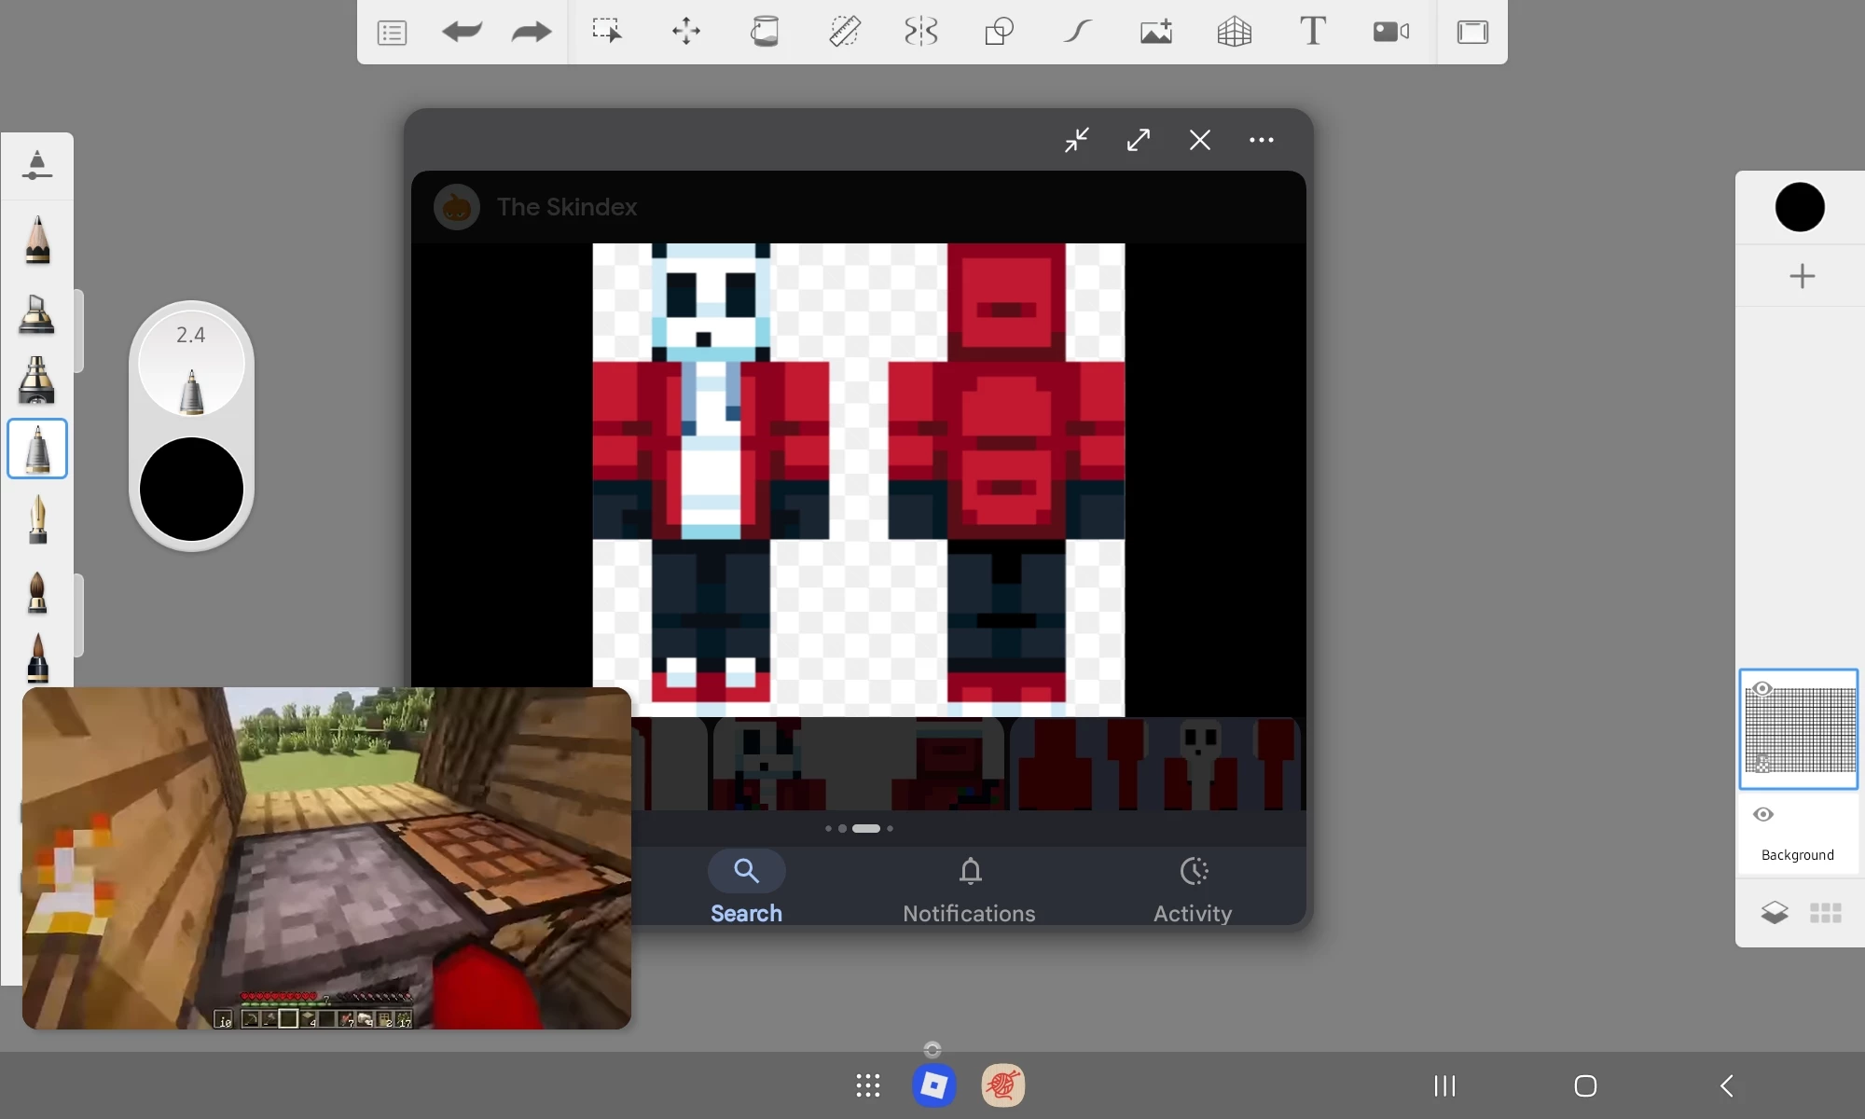Tap the Minecraft picture-in-picture video
The height and width of the screenshot is (1119, 1865).
point(326,858)
